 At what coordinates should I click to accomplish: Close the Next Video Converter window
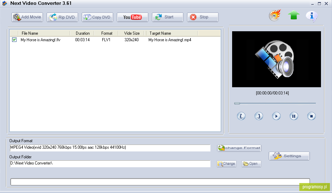326,3
